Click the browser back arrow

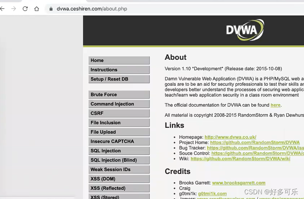(x=2, y=9)
